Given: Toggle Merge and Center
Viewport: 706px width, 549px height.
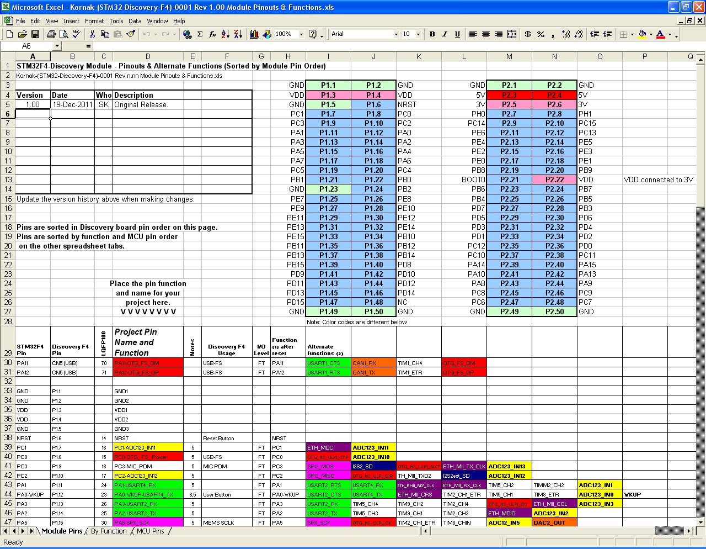Looking at the screenshot, I should pyautogui.click(x=512, y=34).
